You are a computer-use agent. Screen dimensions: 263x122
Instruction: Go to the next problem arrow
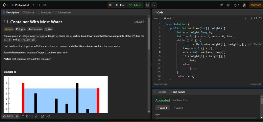[x=39, y=5]
